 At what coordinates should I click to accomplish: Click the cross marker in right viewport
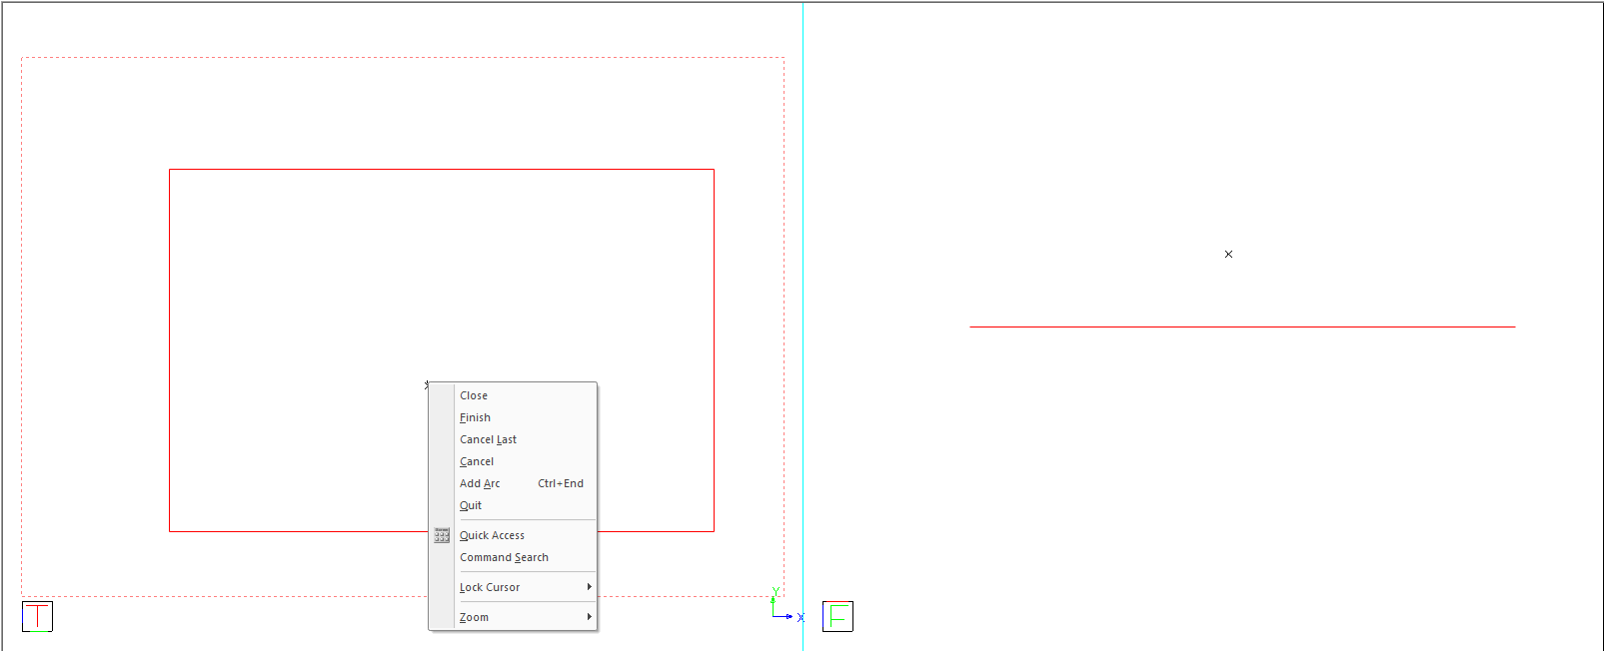(1228, 255)
